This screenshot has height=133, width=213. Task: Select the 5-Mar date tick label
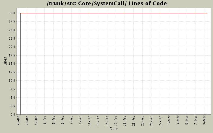(x=187, y=121)
